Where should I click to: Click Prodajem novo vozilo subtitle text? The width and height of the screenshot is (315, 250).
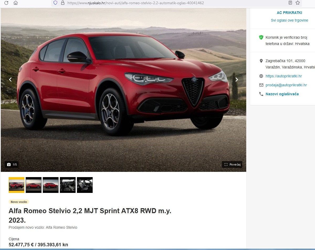click(43, 227)
